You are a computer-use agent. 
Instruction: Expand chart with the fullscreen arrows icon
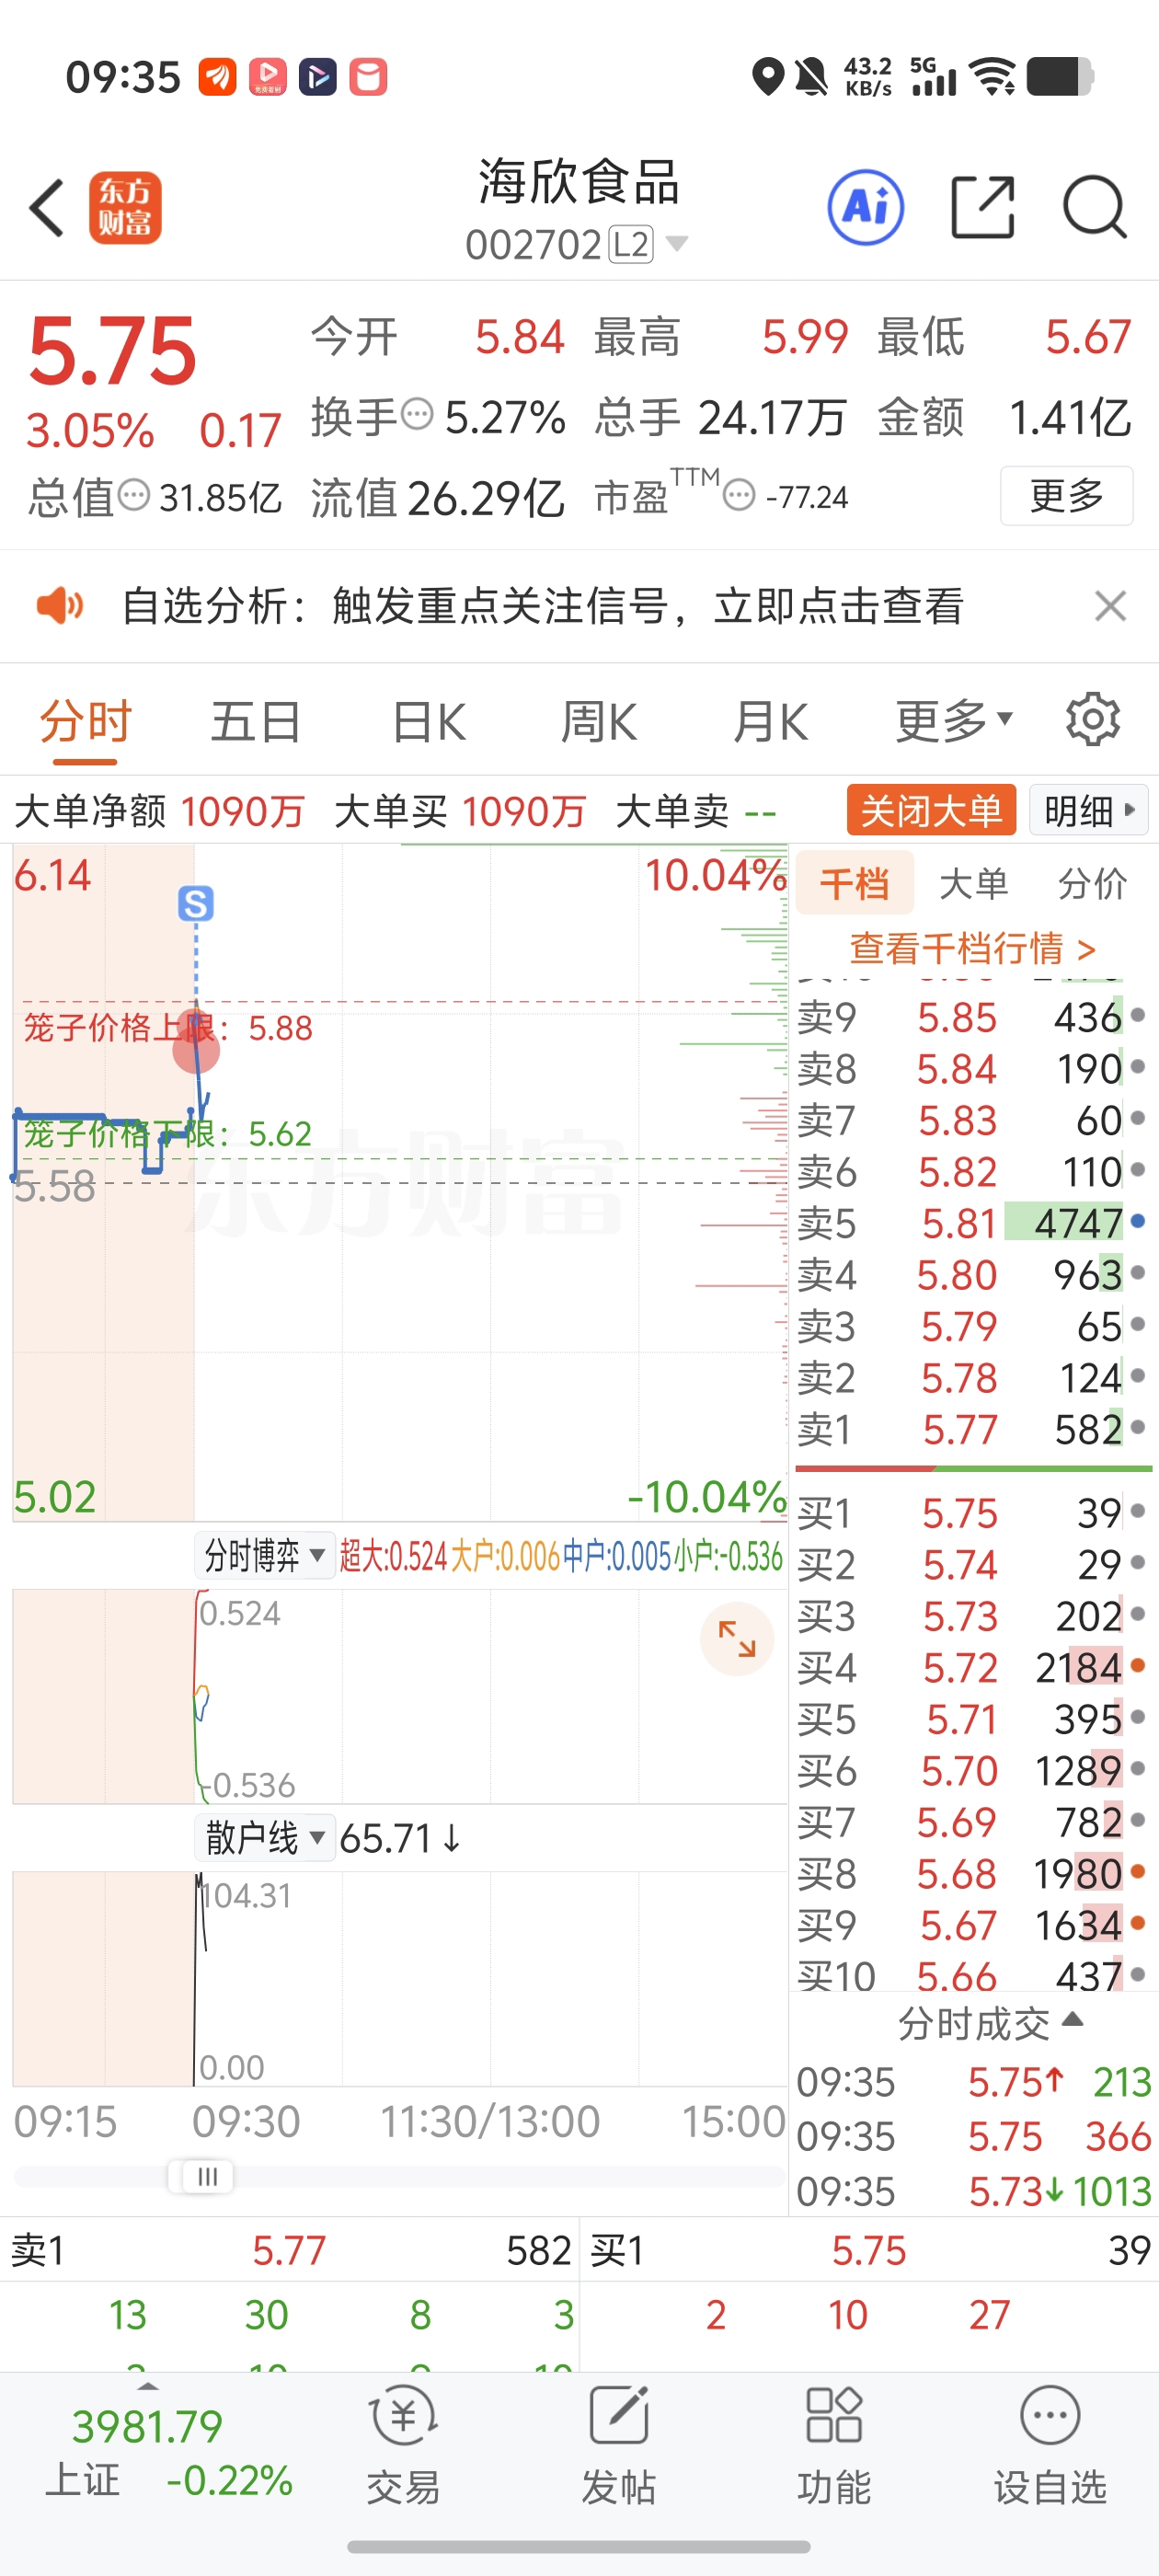point(737,1639)
